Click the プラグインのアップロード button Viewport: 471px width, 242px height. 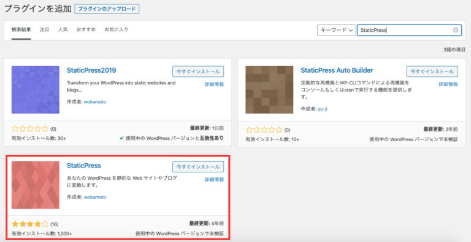coord(107,9)
